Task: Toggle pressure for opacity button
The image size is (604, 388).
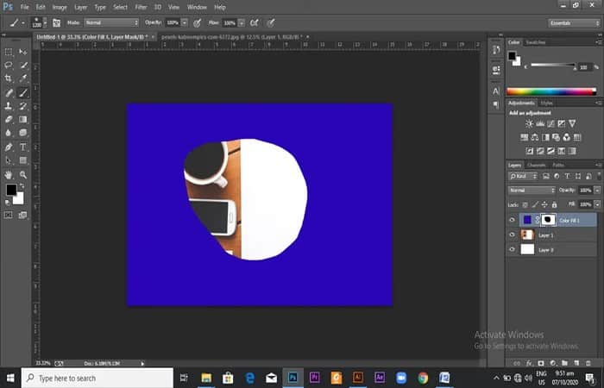Action: (198, 23)
